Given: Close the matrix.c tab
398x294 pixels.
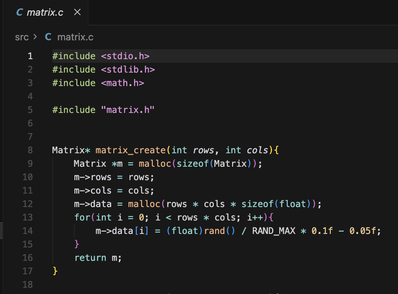Looking at the screenshot, I should coord(78,12).
